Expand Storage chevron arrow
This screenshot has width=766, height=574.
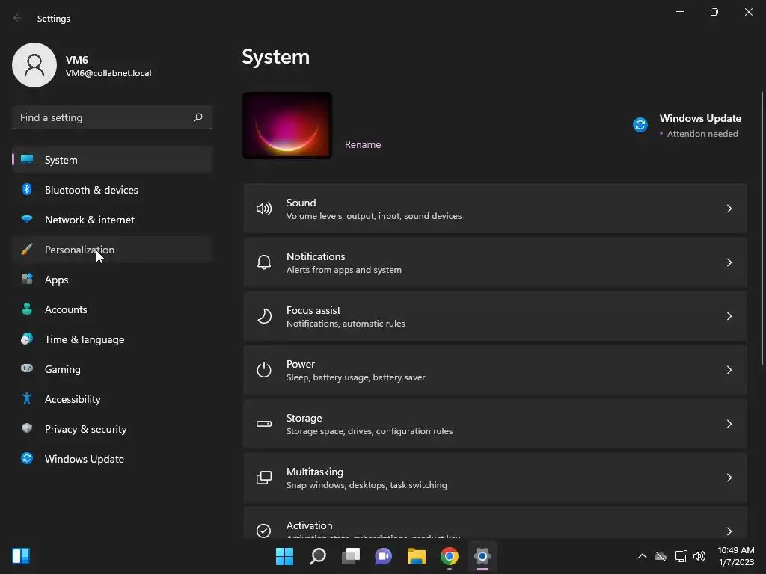(729, 424)
